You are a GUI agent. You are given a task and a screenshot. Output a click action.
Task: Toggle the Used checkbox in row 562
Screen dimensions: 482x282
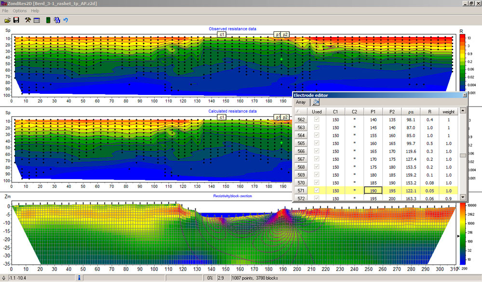(317, 119)
